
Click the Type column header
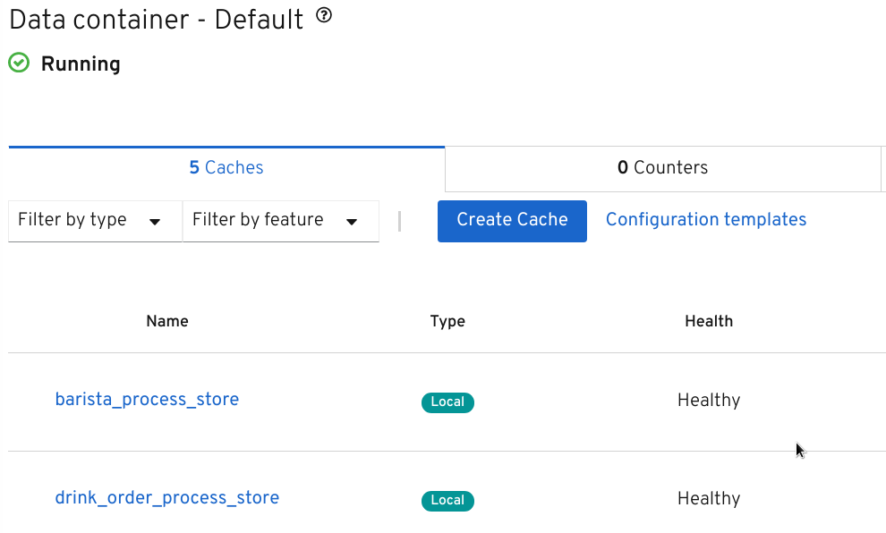tap(447, 321)
